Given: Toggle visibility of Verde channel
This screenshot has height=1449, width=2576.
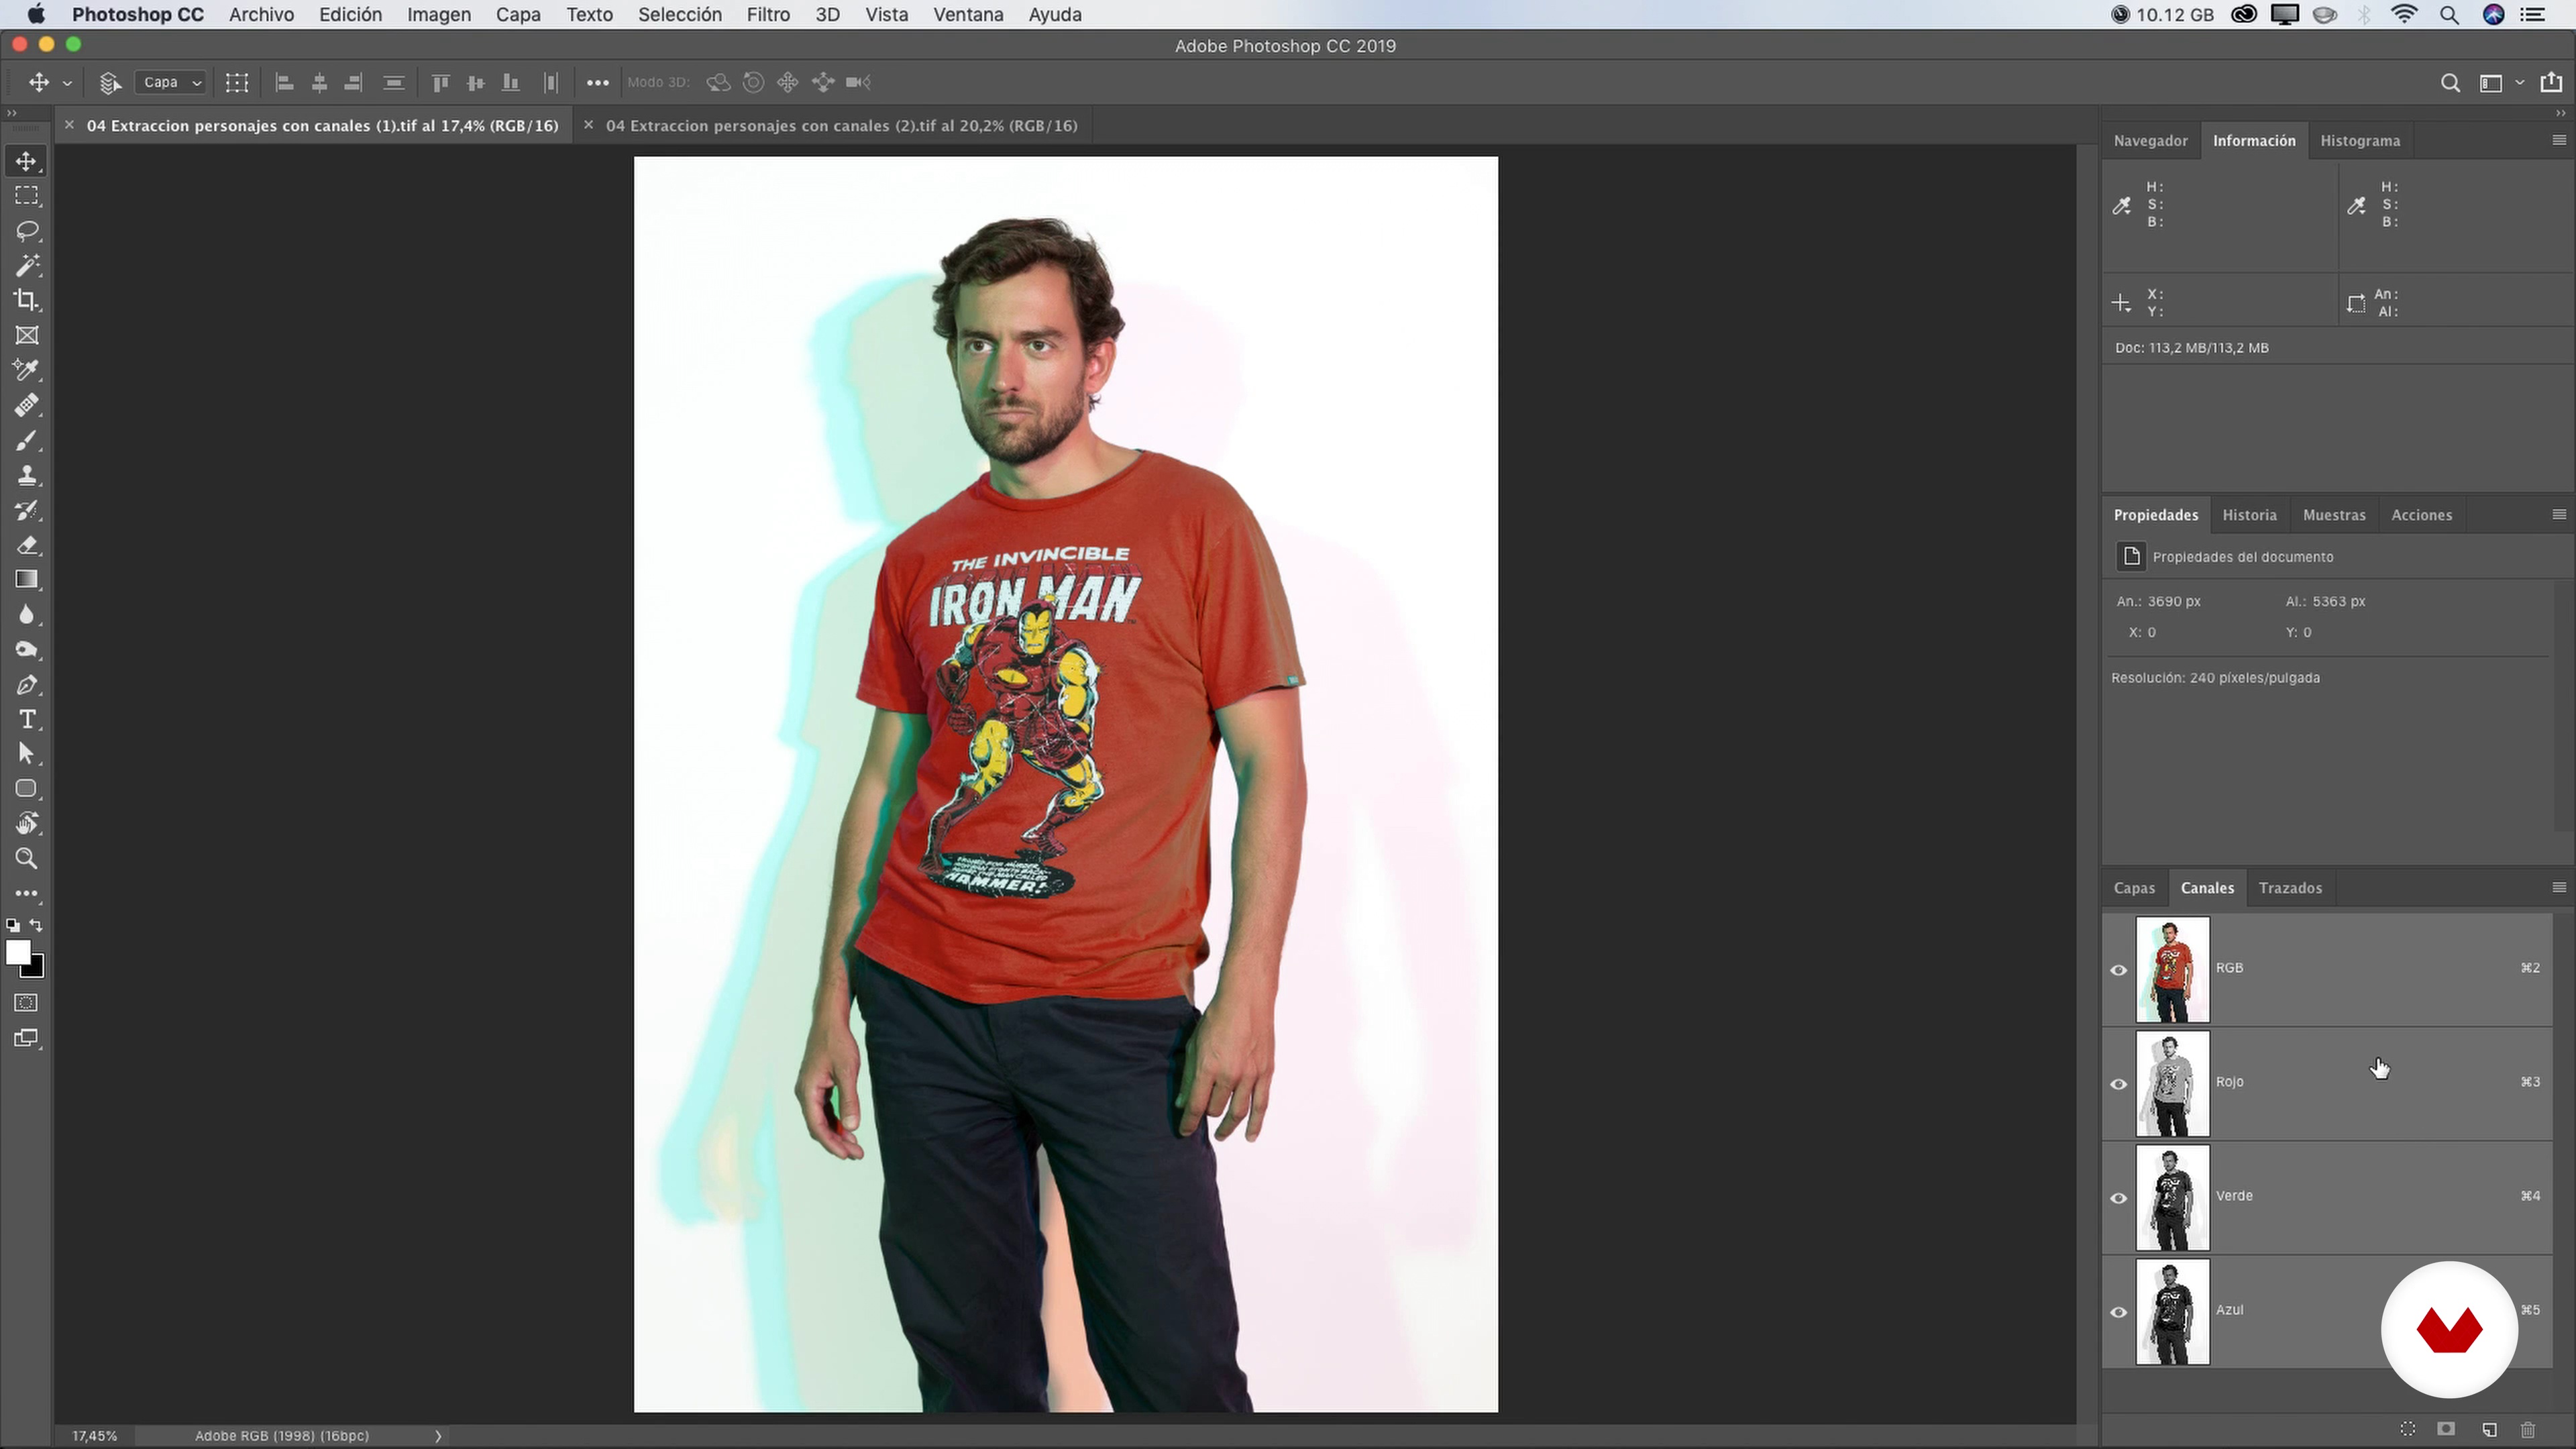Looking at the screenshot, I should tap(2118, 1197).
